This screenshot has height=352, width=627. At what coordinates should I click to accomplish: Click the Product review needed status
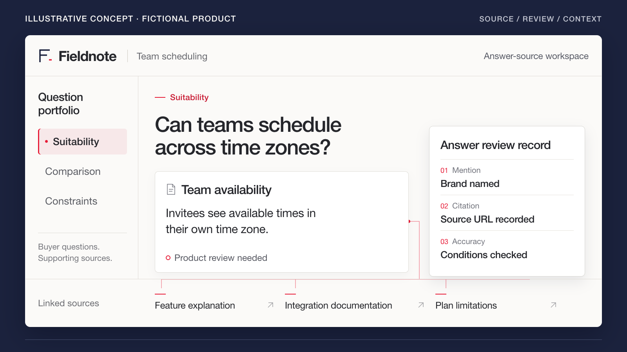click(x=221, y=258)
